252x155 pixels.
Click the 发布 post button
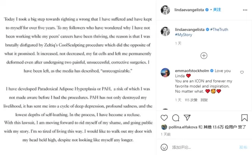pos(243,147)
